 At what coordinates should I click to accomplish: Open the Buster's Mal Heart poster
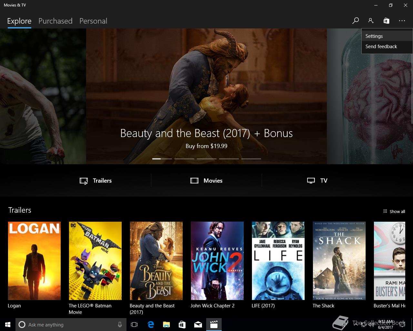tap(389, 261)
